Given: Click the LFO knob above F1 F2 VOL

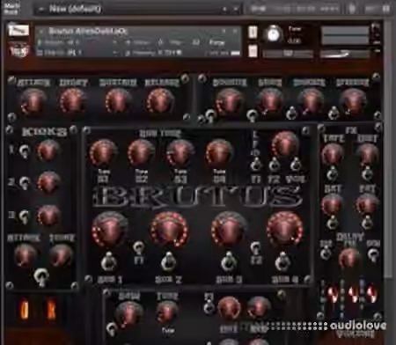Looking at the screenshot, I should (x=284, y=144).
